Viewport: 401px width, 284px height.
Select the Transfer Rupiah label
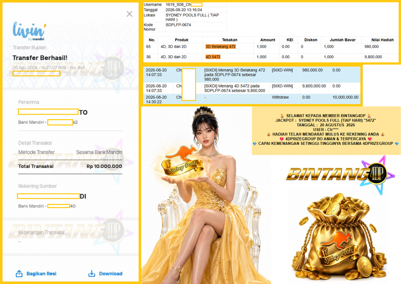29,47
